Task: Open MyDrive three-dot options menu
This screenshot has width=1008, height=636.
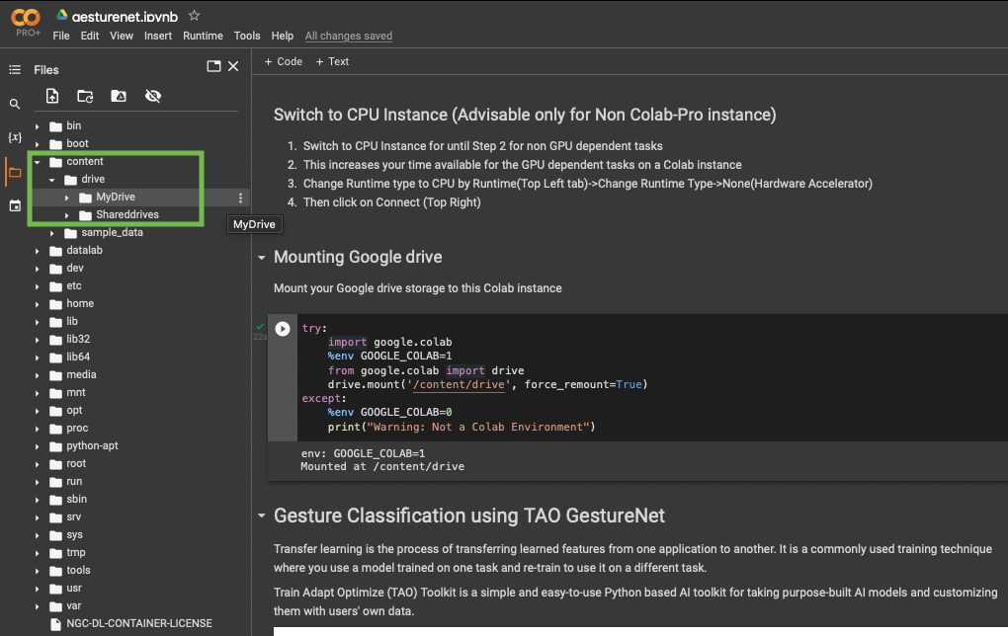Action: pos(240,198)
